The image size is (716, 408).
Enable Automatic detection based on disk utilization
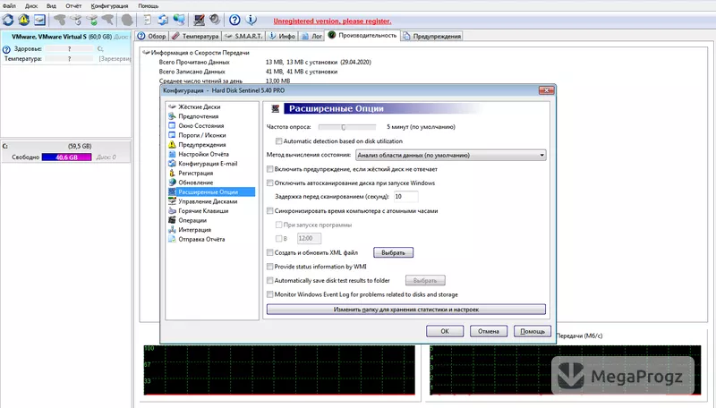coord(278,141)
